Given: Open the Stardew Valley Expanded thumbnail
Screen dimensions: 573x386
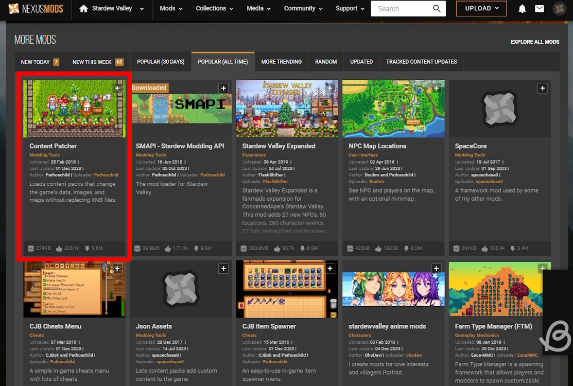Looking at the screenshot, I should click(287, 109).
